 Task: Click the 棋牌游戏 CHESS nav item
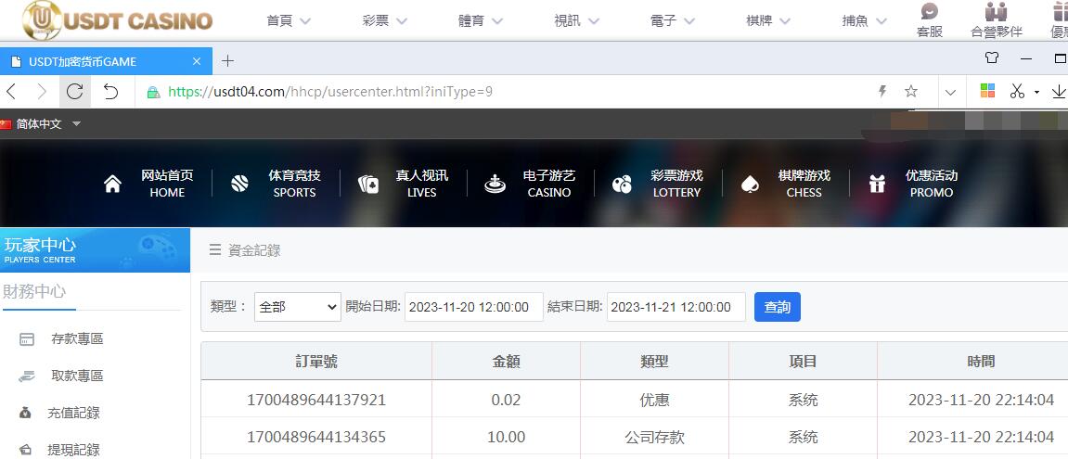point(785,184)
